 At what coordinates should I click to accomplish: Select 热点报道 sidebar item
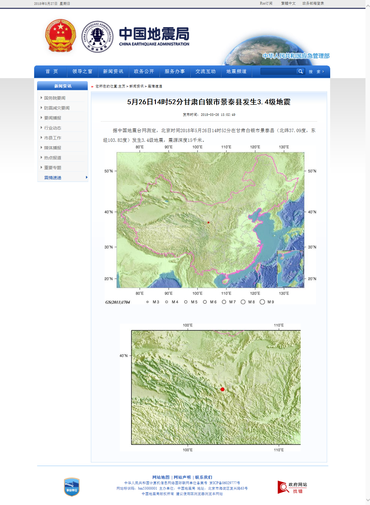point(53,158)
